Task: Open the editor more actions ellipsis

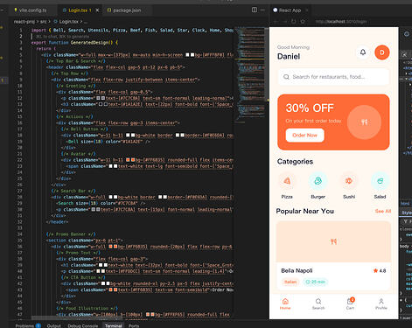Action: pos(262,10)
